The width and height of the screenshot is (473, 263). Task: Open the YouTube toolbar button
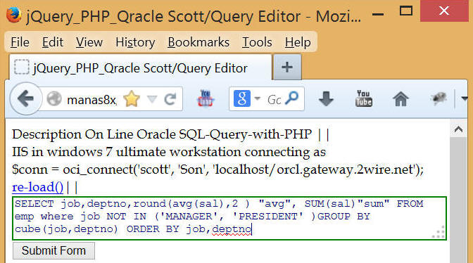pos(364,98)
